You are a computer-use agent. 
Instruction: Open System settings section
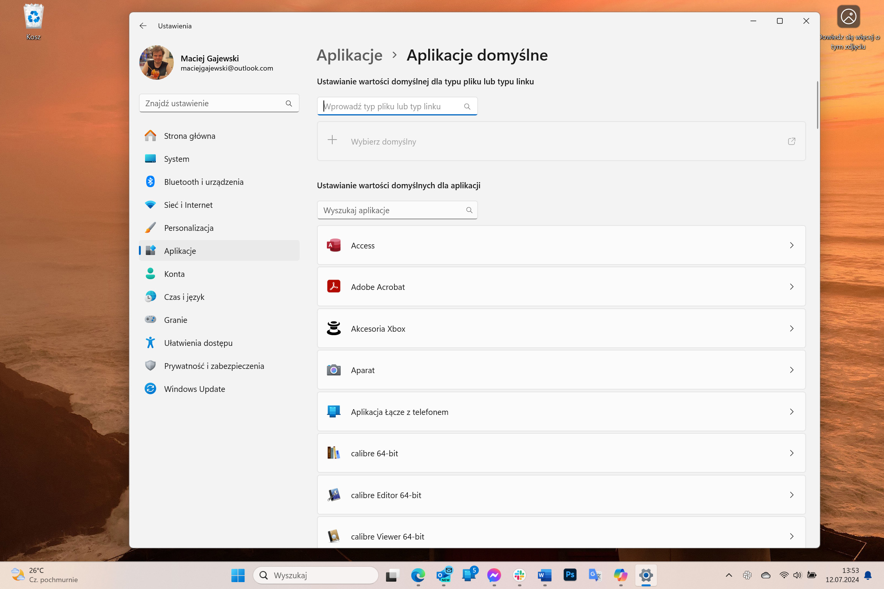pos(219,159)
